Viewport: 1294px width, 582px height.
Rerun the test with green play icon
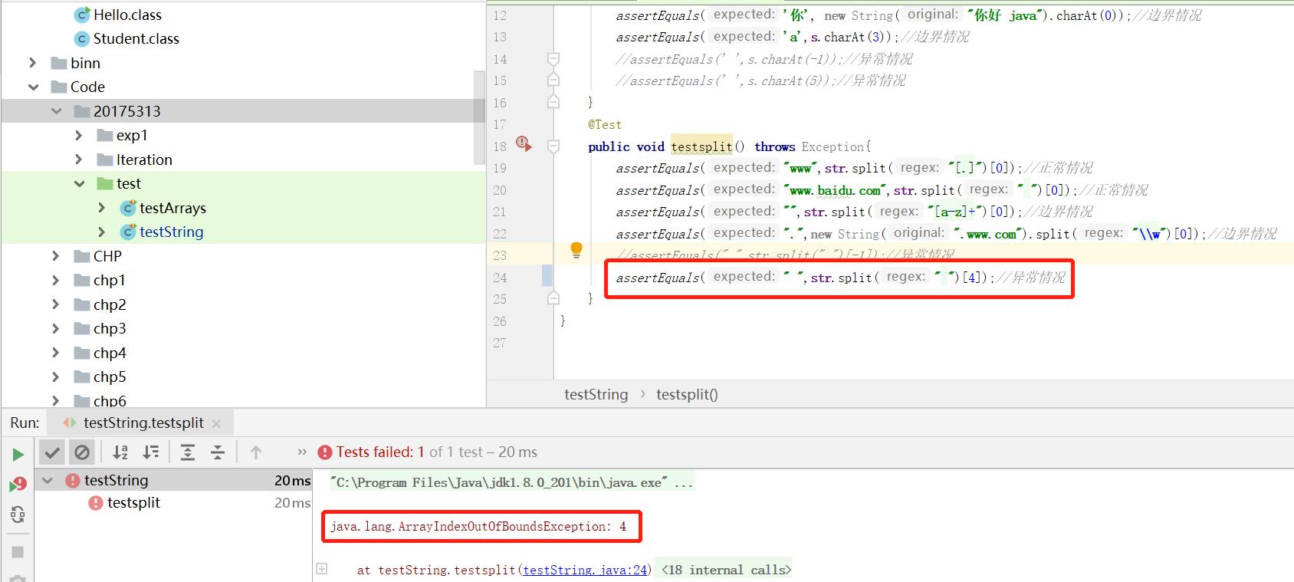pyautogui.click(x=18, y=454)
